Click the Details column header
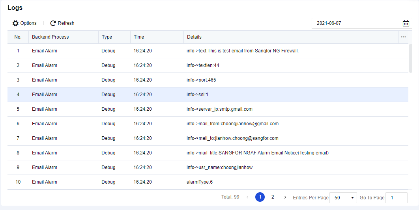The image size is (419, 210). point(194,37)
